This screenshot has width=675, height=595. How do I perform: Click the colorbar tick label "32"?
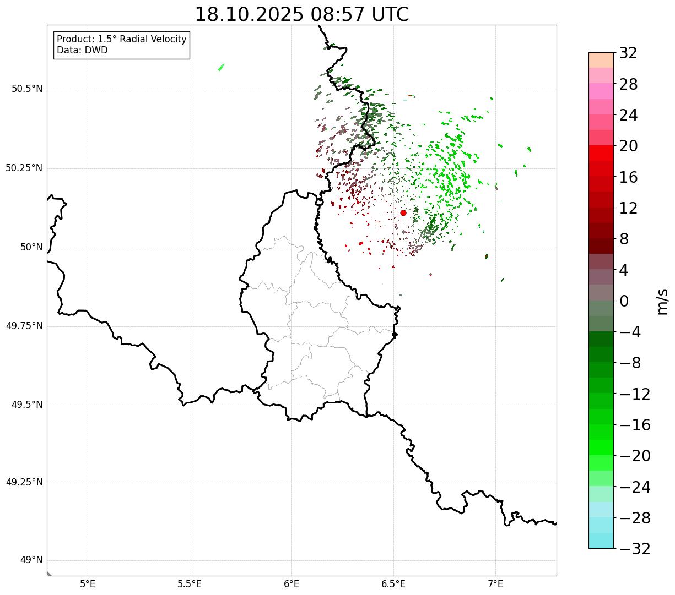point(628,53)
